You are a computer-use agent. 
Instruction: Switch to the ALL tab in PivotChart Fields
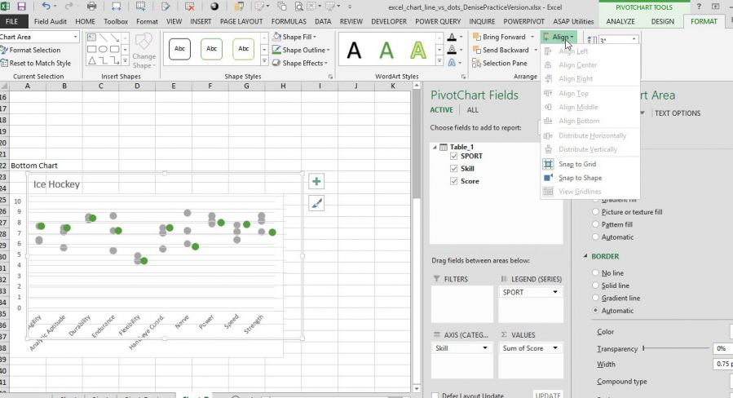pos(473,110)
